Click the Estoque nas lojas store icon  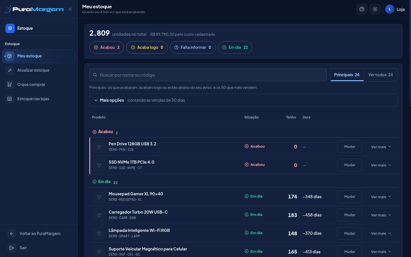point(10,99)
